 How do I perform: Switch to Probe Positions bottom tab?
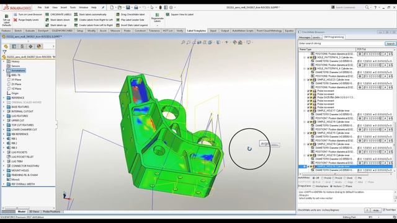(51, 212)
